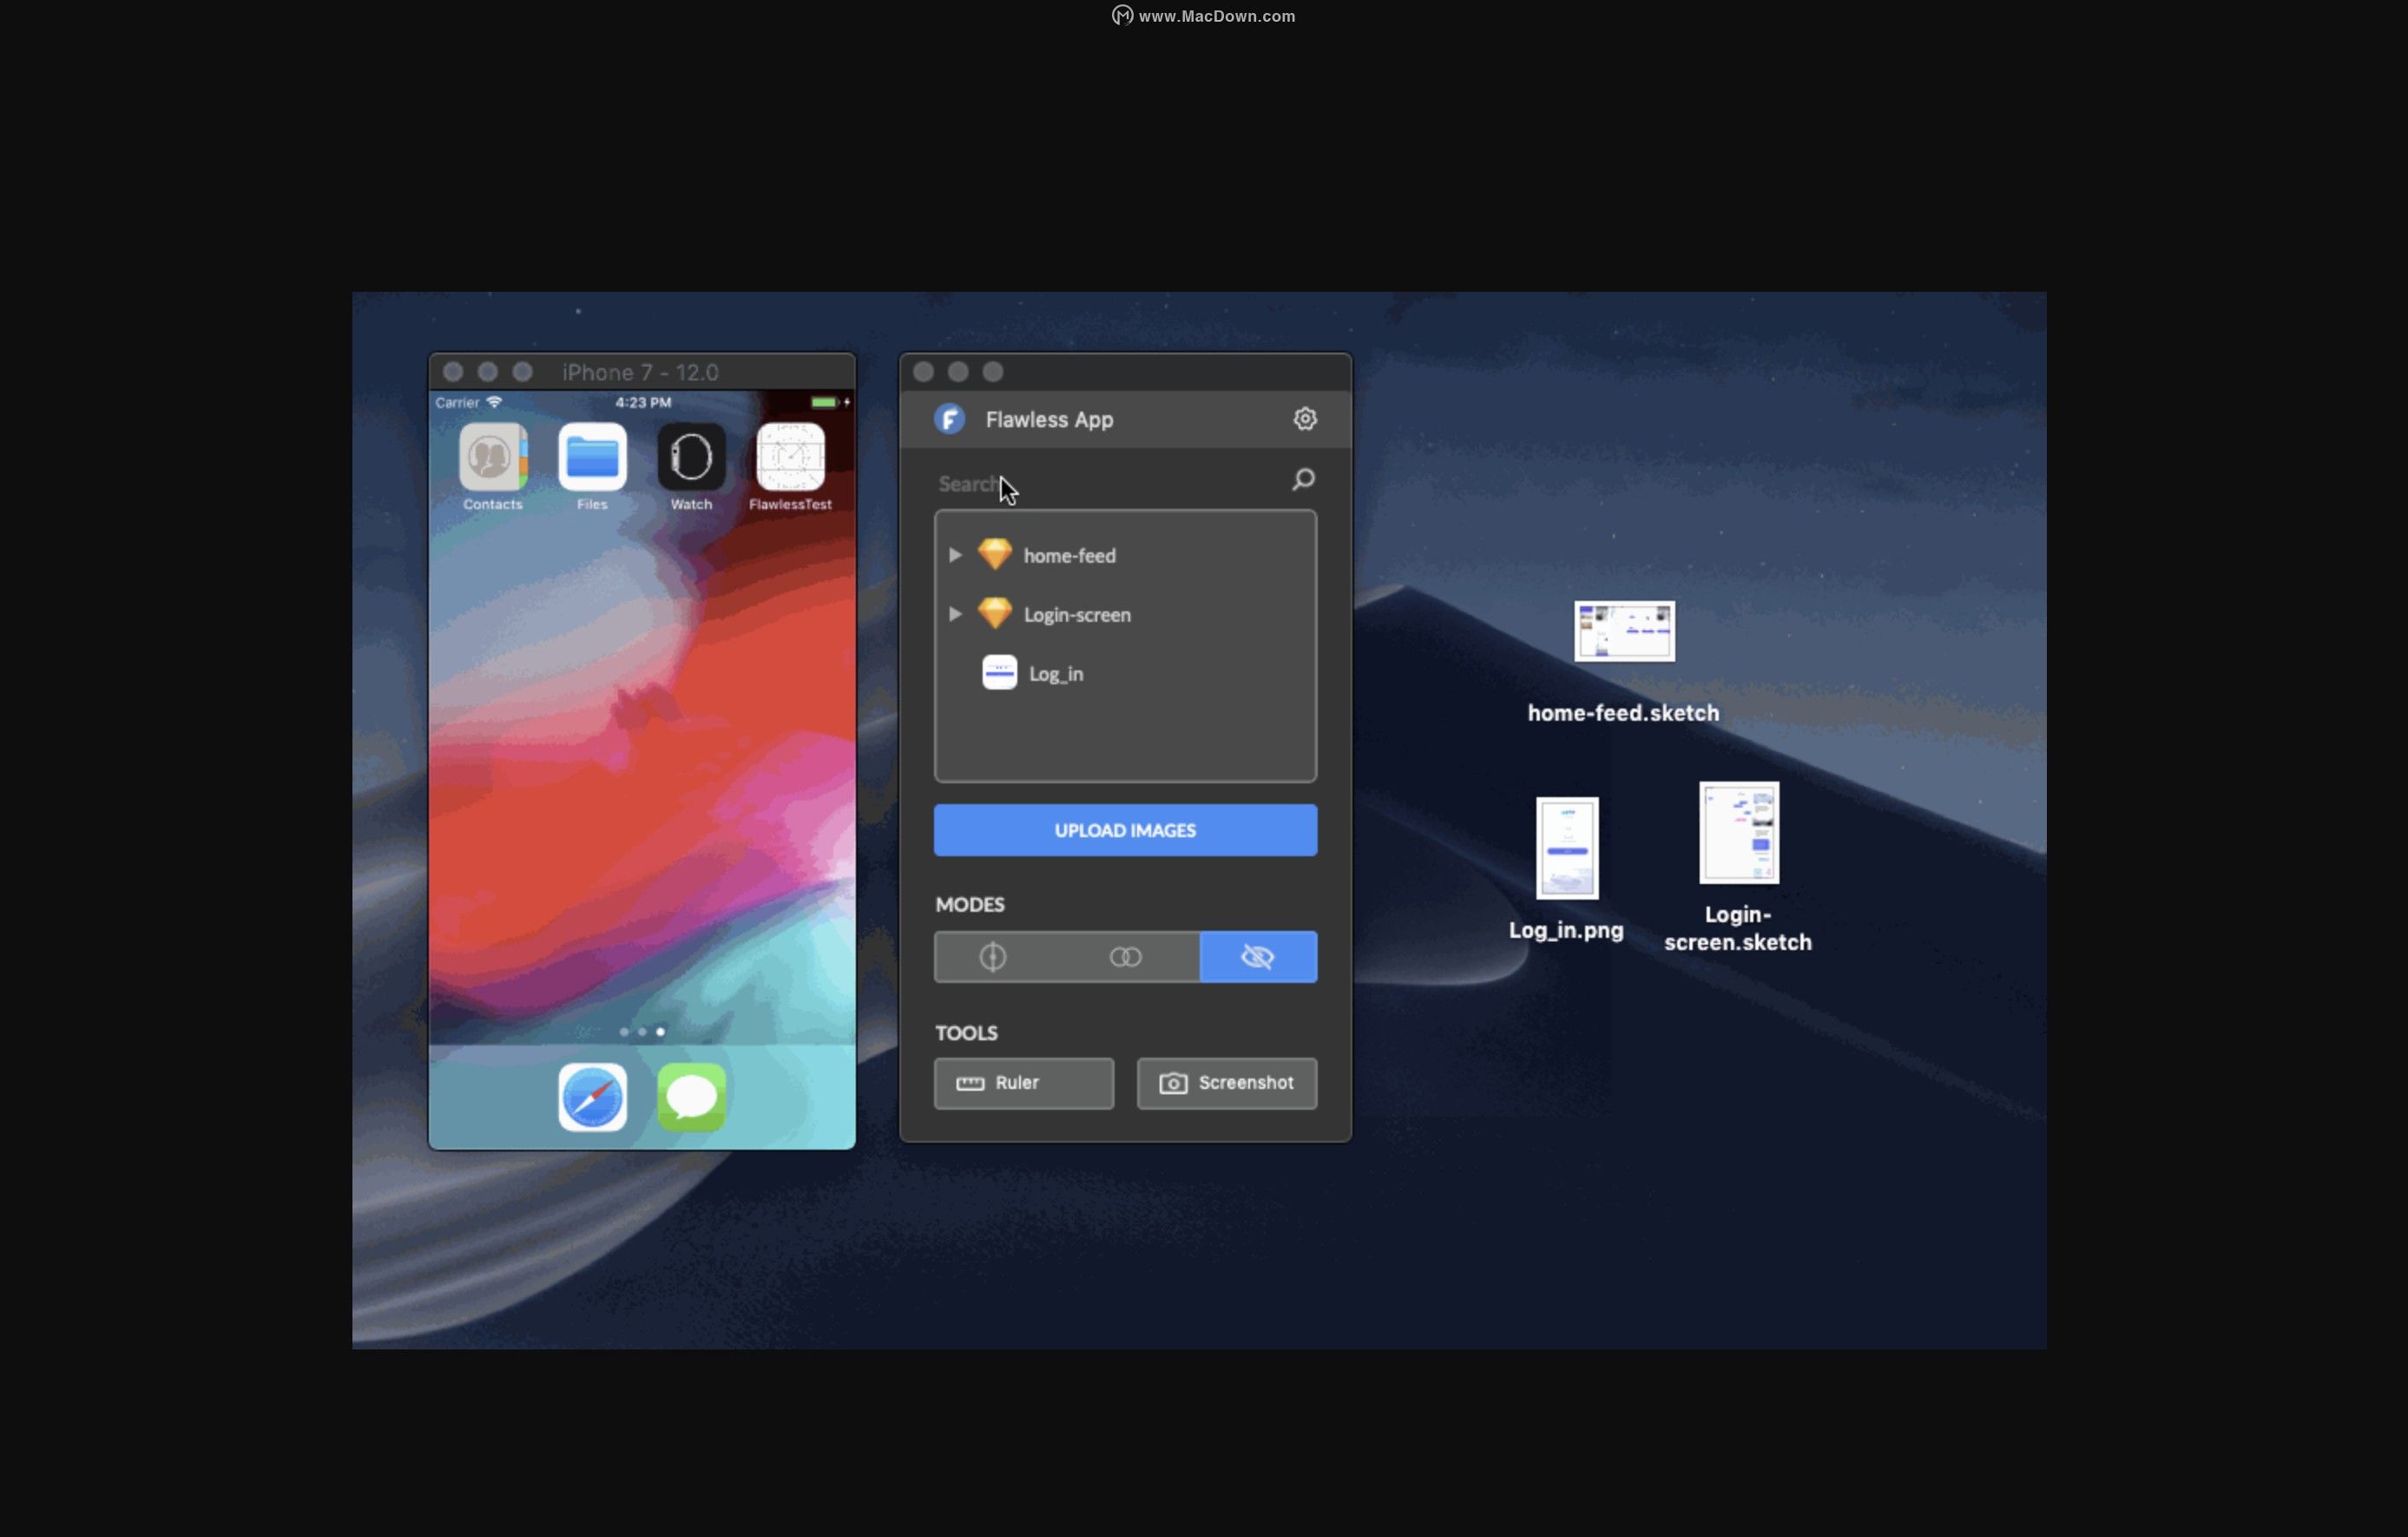The height and width of the screenshot is (1537, 2408).
Task: Select the hidden overlay mode (crossed eye)
Action: coord(1258,958)
